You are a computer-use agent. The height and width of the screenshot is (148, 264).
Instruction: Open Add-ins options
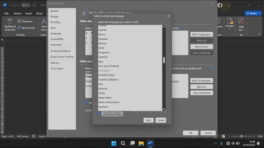click(62, 63)
